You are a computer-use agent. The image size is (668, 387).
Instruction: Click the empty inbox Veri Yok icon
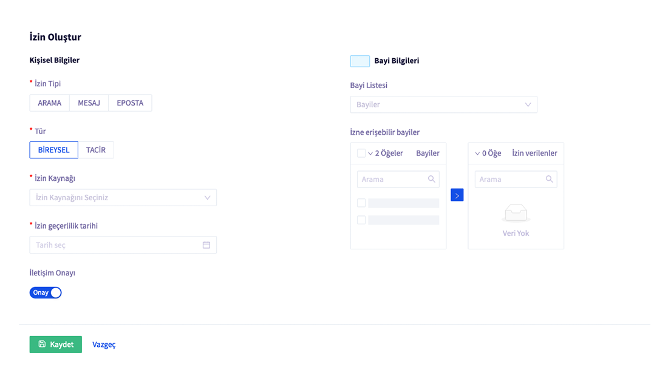coord(516,214)
